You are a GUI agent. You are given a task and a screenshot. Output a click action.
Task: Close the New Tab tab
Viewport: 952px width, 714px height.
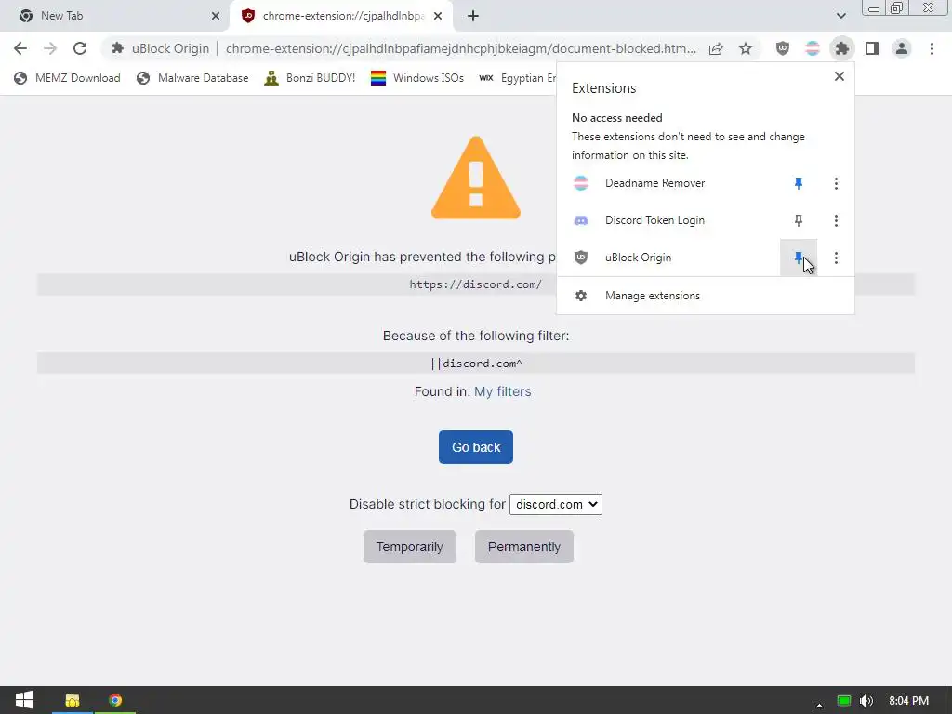coord(216,16)
